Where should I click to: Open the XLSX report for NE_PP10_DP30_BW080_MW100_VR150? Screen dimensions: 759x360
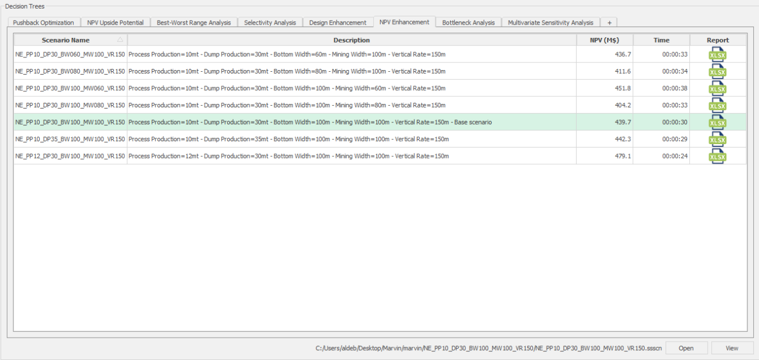click(718, 72)
